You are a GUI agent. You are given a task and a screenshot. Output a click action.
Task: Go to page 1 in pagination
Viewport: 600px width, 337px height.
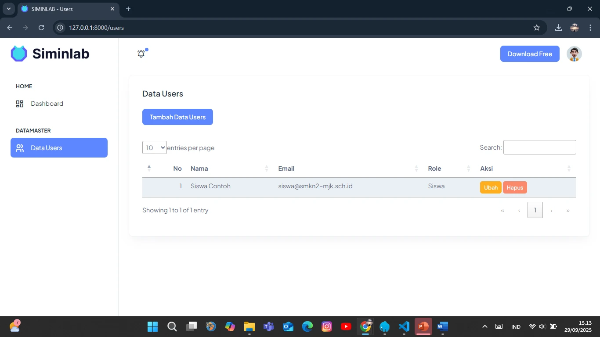click(535, 210)
